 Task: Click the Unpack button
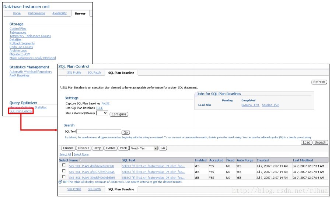coord(320,143)
